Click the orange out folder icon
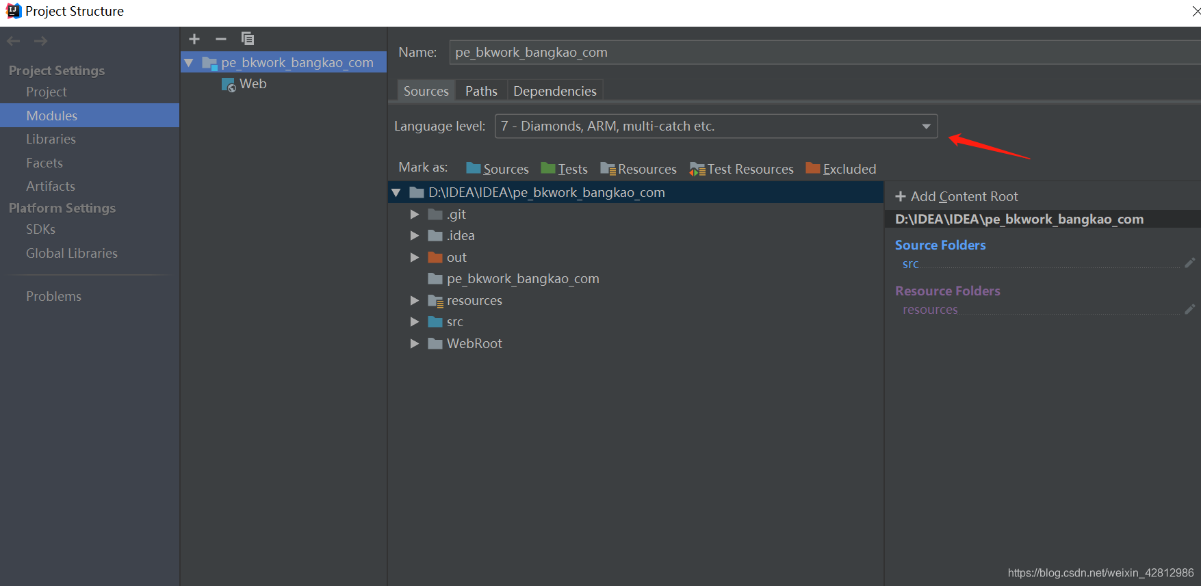Image resolution: width=1201 pixels, height=586 pixels. coord(435,258)
